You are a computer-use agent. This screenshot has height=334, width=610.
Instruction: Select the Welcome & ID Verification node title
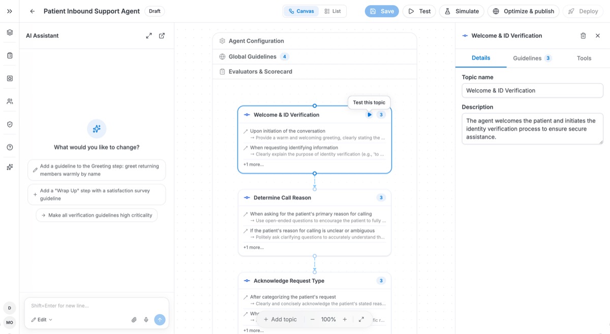[286, 115]
